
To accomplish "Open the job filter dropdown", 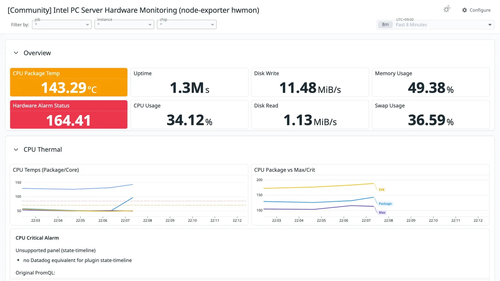I will point(62,24).
